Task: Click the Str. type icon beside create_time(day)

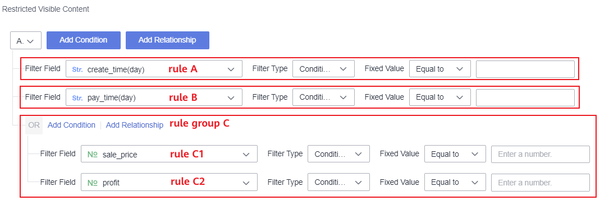Action: tap(77, 70)
